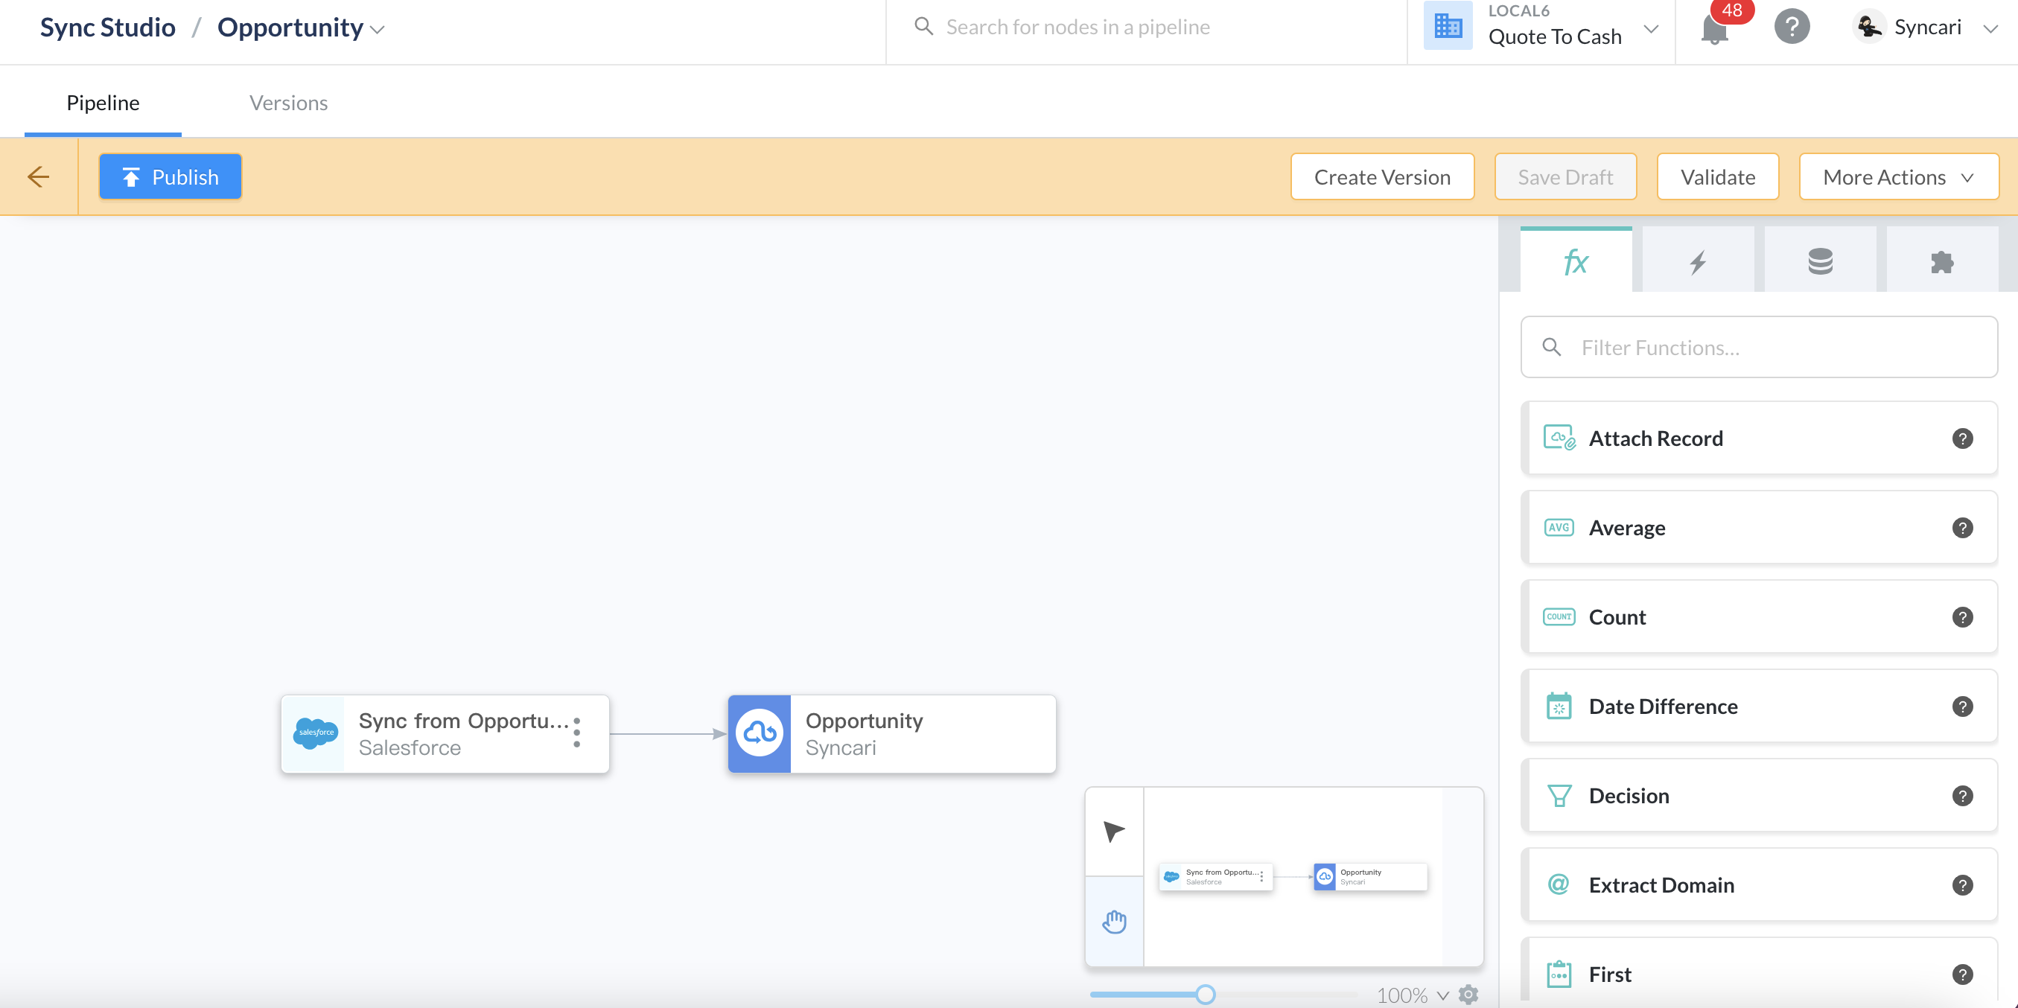Viewport: 2018px width, 1008px height.
Task: Show help for Extract Domain function
Action: click(x=1962, y=885)
